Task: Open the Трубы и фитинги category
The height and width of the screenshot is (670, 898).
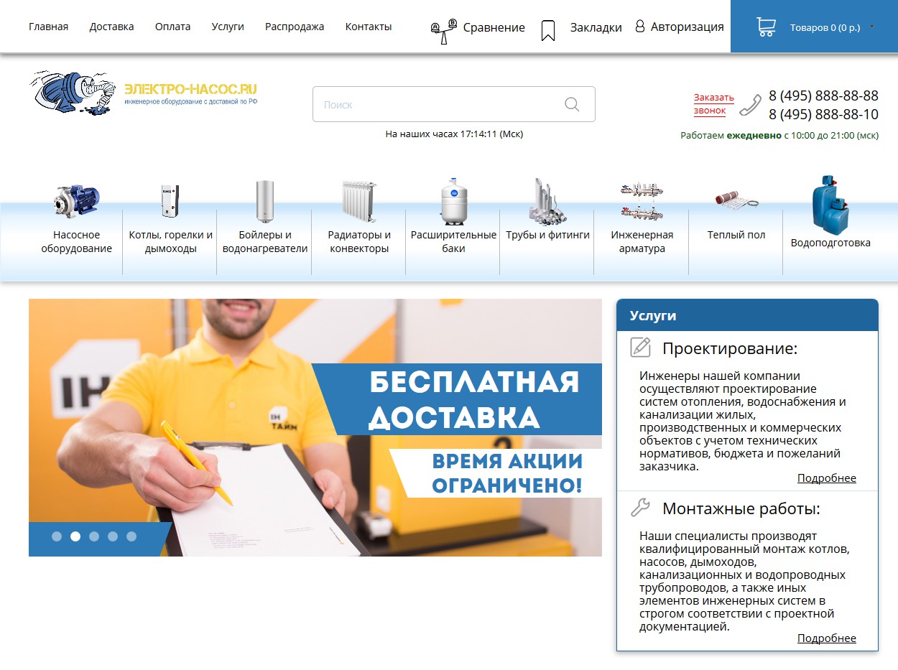Action: coord(547,235)
